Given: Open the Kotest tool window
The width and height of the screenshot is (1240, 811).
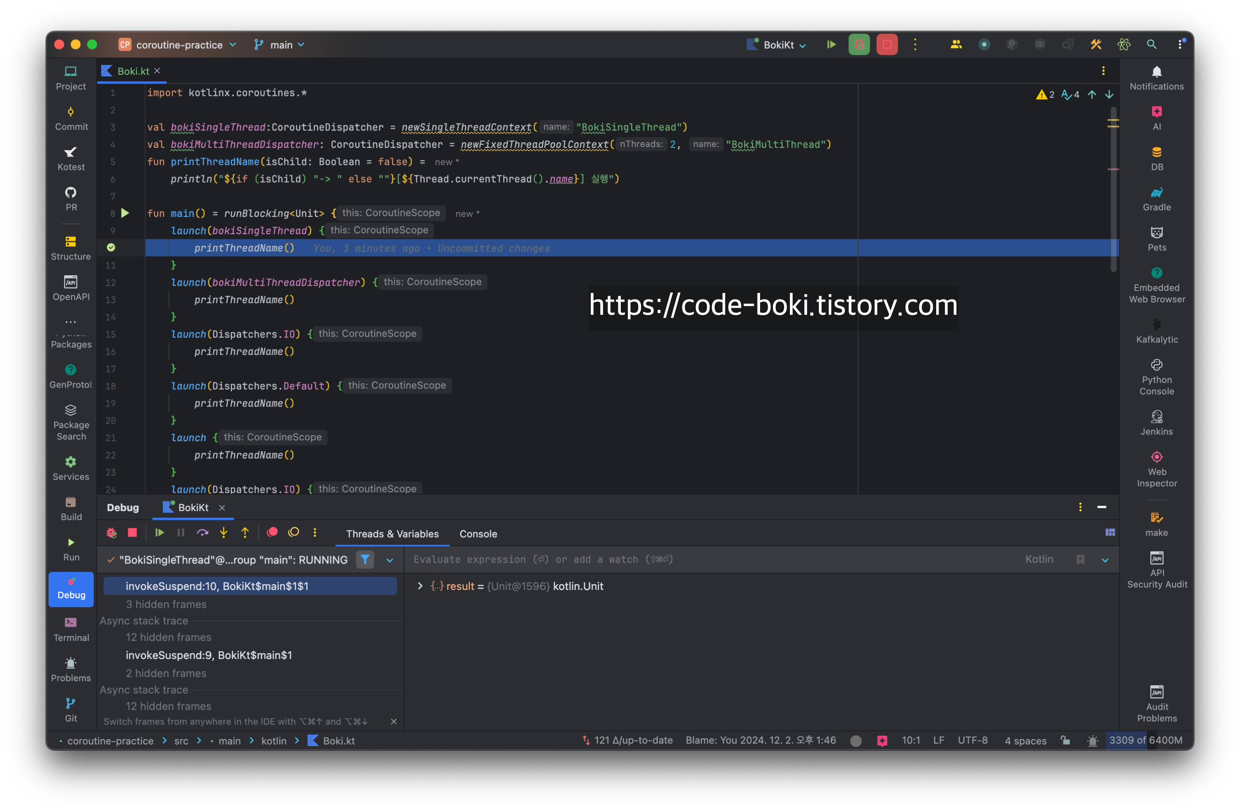Looking at the screenshot, I should [x=71, y=158].
